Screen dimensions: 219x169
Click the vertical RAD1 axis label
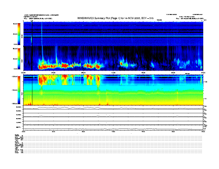[x=22, y=60]
